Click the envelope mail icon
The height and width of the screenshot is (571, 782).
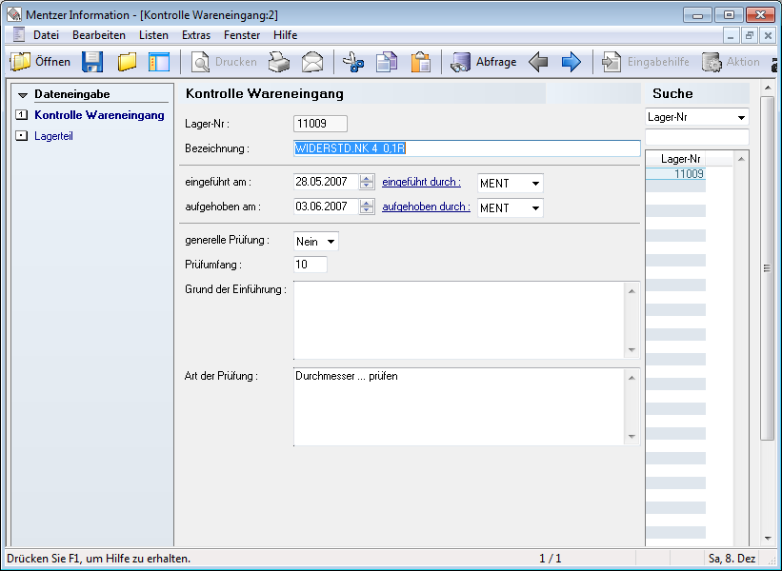(312, 62)
